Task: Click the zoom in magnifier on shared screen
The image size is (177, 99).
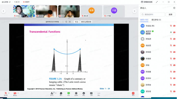Action: [66, 22]
